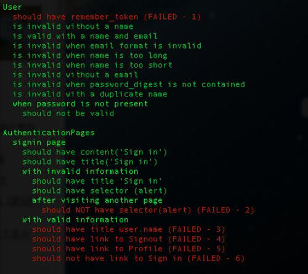
Task: Select 'is invalid without a email' line
Action: [75, 75]
